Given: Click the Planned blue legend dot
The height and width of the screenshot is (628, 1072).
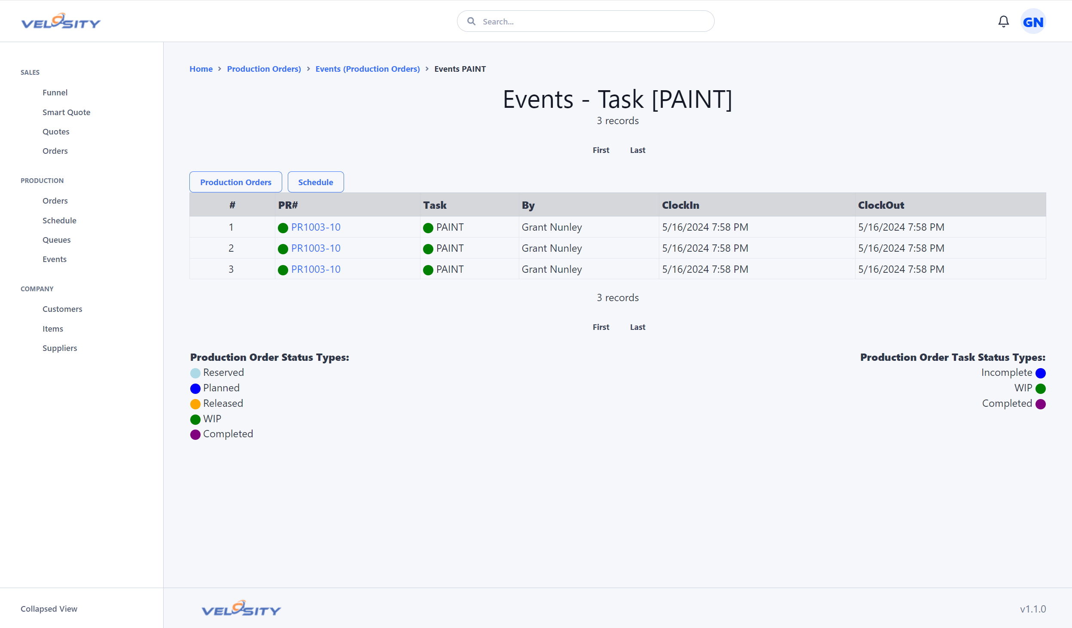Looking at the screenshot, I should tap(195, 388).
